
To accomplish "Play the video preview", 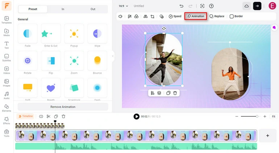I will click(137, 116).
